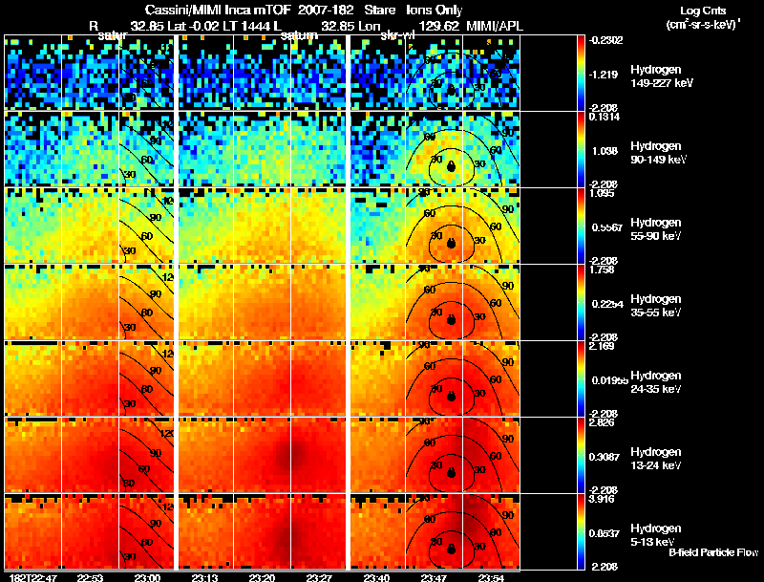764x582 pixels.
Task: Select Saturn marker in the 55-90 keV panel
Action: pos(451,243)
